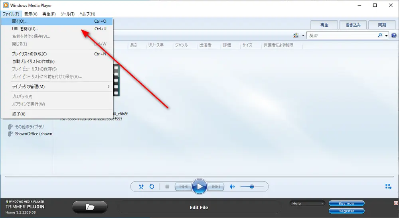Click the next track button
The height and width of the screenshot is (218, 399).
click(x=215, y=187)
